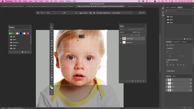This screenshot has height=109, width=194.
Task: Select the Pen tool
Action: (x=52, y=67)
